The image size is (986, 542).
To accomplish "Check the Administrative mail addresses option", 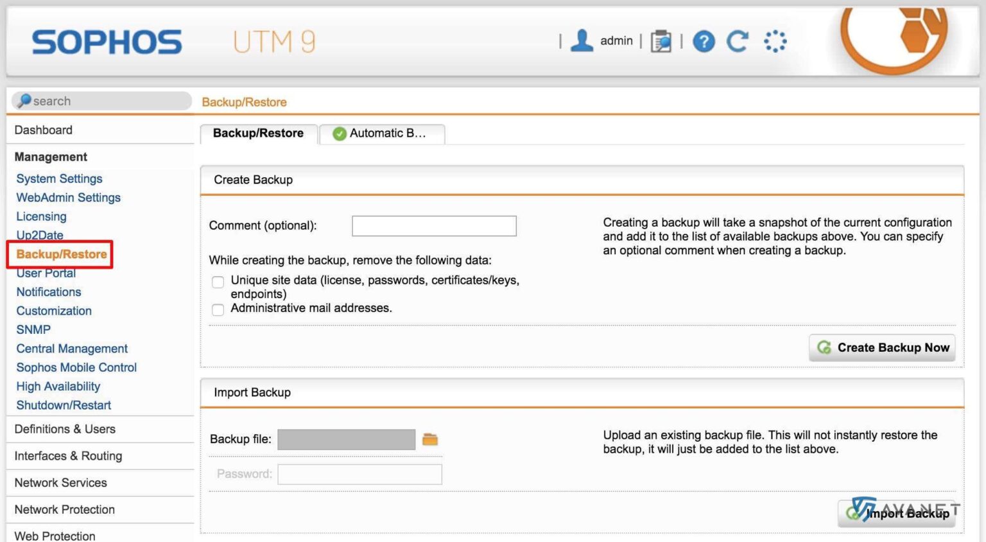I will [x=218, y=310].
